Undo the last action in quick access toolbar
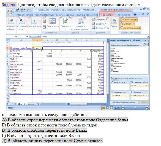Image resolution: width=161 pixels, height=146 pixels. [22, 10]
